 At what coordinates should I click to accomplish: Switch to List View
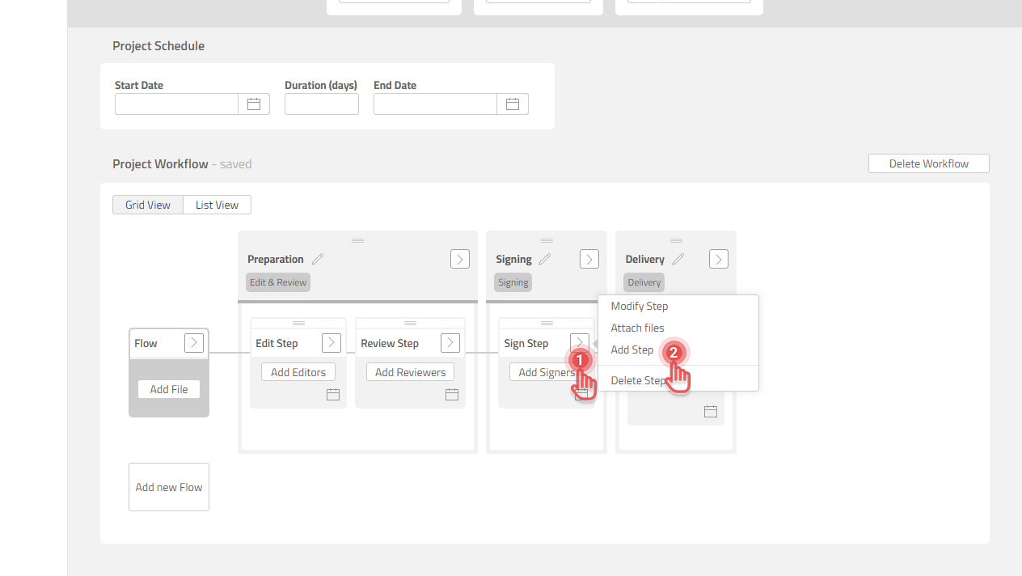tap(217, 204)
